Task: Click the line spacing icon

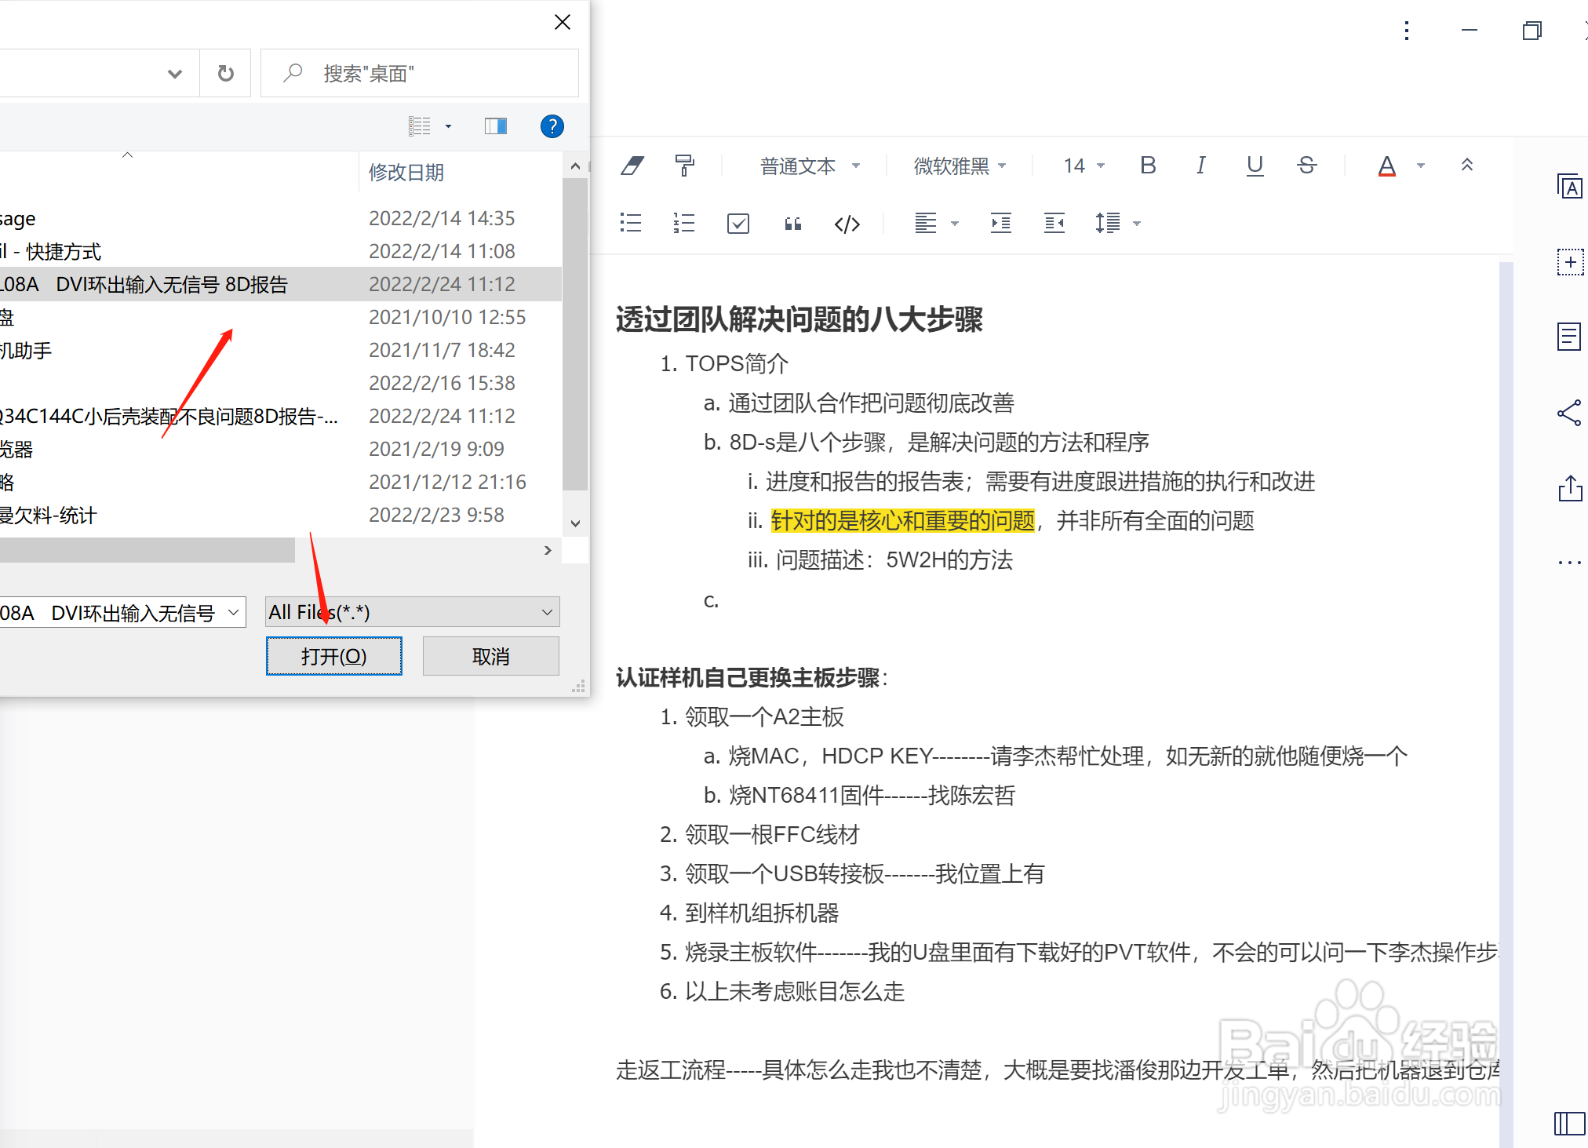Action: coord(1108,224)
